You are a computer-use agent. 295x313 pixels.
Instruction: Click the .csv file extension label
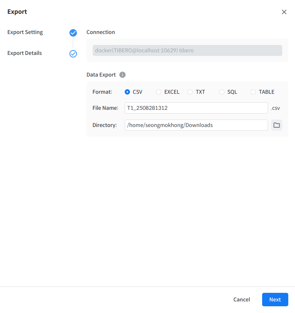coord(275,108)
